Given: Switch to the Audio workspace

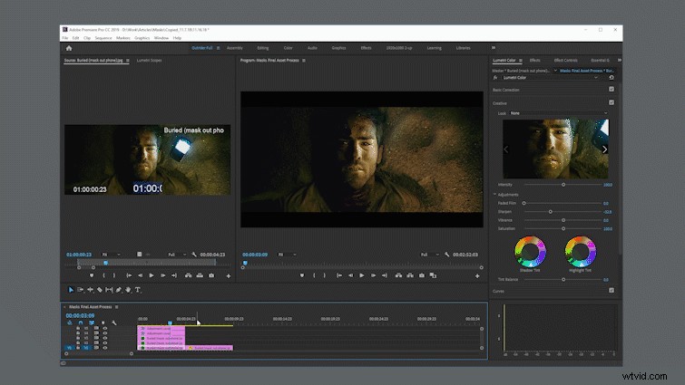Looking at the screenshot, I should (x=312, y=48).
